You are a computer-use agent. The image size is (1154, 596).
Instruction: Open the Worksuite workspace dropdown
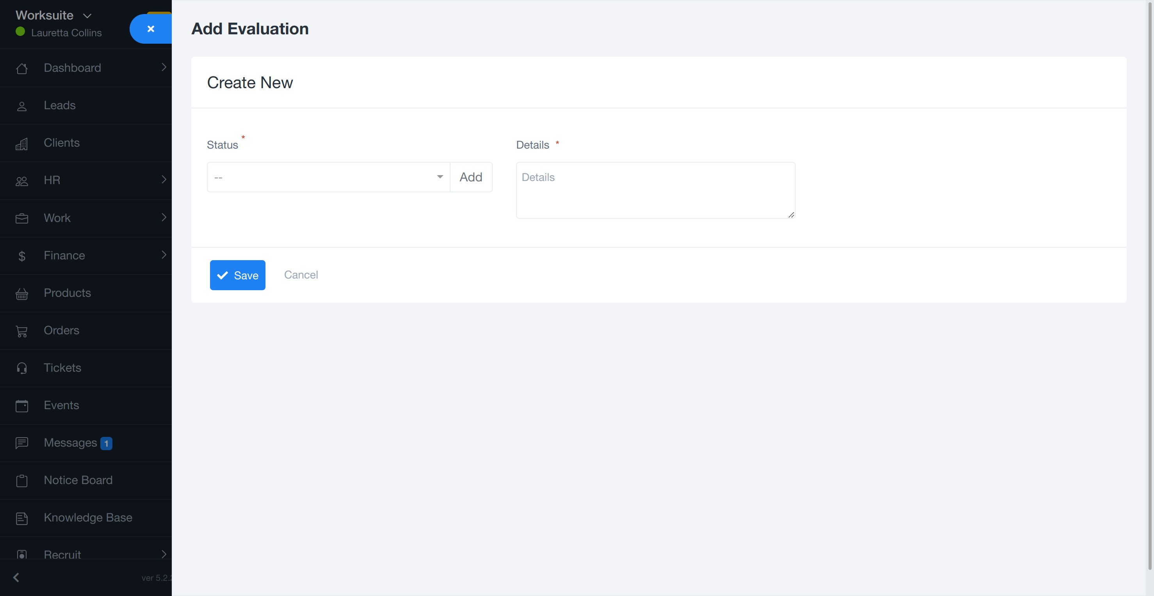tap(54, 16)
